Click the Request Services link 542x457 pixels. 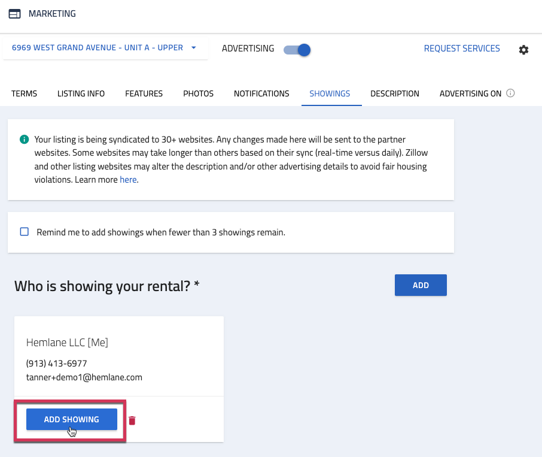tap(462, 49)
